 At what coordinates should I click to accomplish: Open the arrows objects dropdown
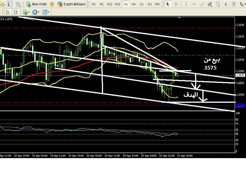pos(242,4)
